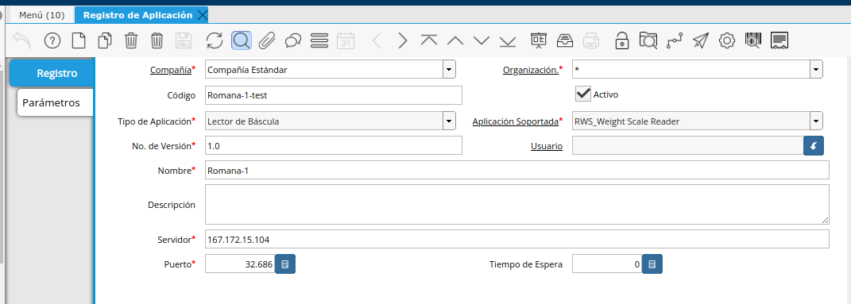Screen dimensions: 851x304
Task: Click the Puerto field 32.686
Action: [x=240, y=264]
